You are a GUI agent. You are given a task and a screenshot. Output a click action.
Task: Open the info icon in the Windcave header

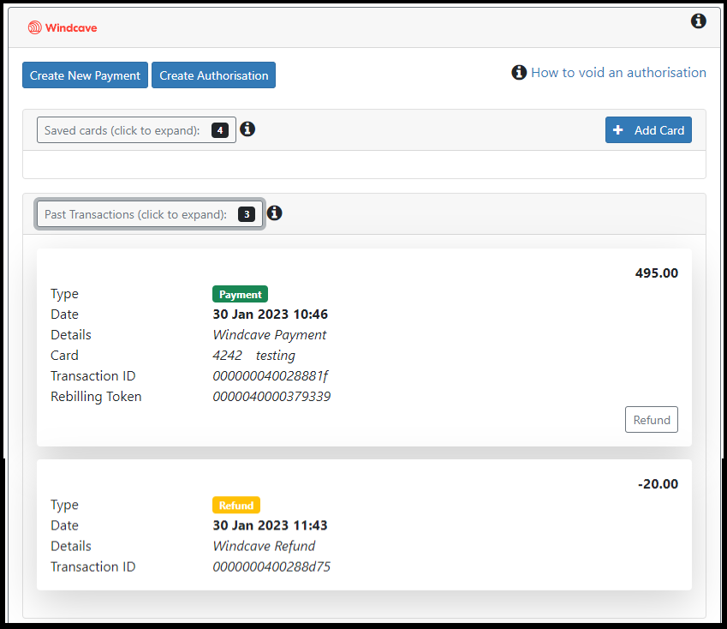698,21
